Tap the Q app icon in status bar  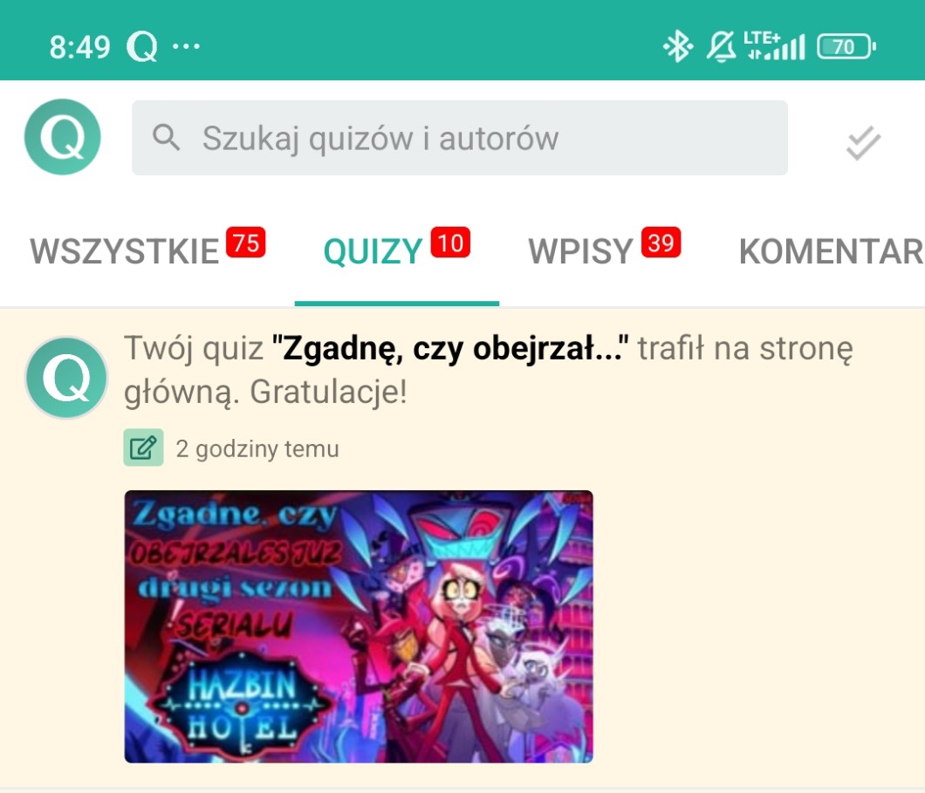click(x=141, y=46)
